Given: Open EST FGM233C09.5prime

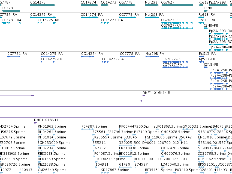Looking at the screenshot, I should coord(54,143).
